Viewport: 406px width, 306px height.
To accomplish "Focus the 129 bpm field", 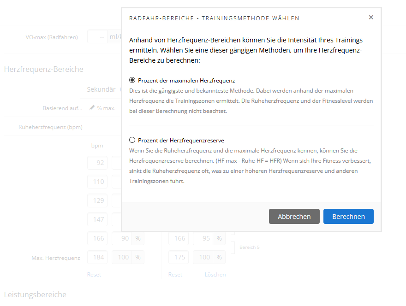I will click(98, 200).
